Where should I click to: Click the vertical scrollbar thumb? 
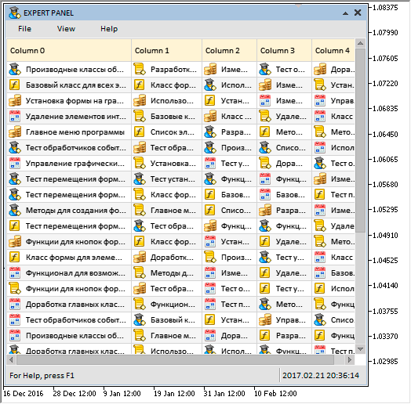click(361, 140)
